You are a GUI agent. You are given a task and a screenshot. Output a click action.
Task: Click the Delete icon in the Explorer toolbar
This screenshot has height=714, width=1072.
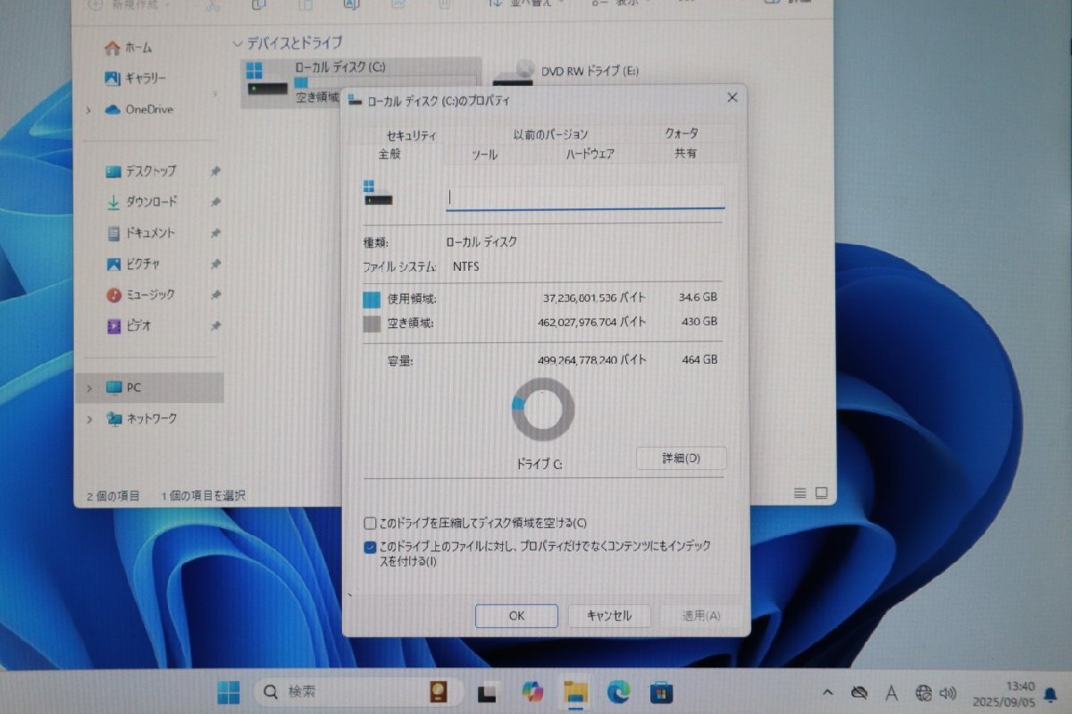[444, 4]
